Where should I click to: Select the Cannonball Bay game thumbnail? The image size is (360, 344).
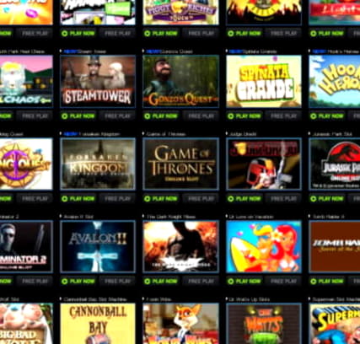98,324
